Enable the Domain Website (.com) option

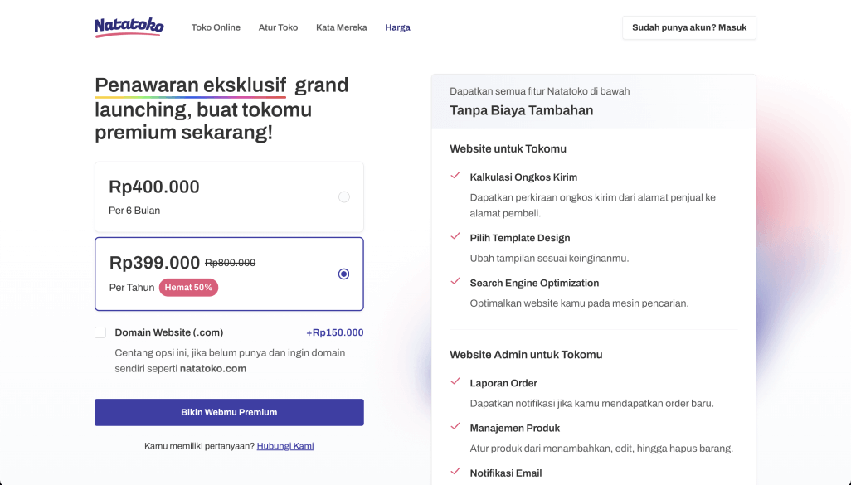[x=100, y=332]
